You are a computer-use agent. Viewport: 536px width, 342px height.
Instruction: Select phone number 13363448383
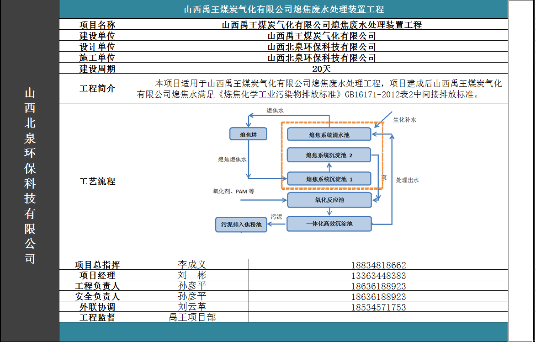[378, 276]
